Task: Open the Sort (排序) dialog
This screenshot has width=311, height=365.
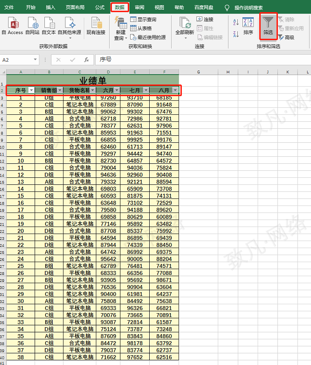Action: pyautogui.click(x=248, y=26)
